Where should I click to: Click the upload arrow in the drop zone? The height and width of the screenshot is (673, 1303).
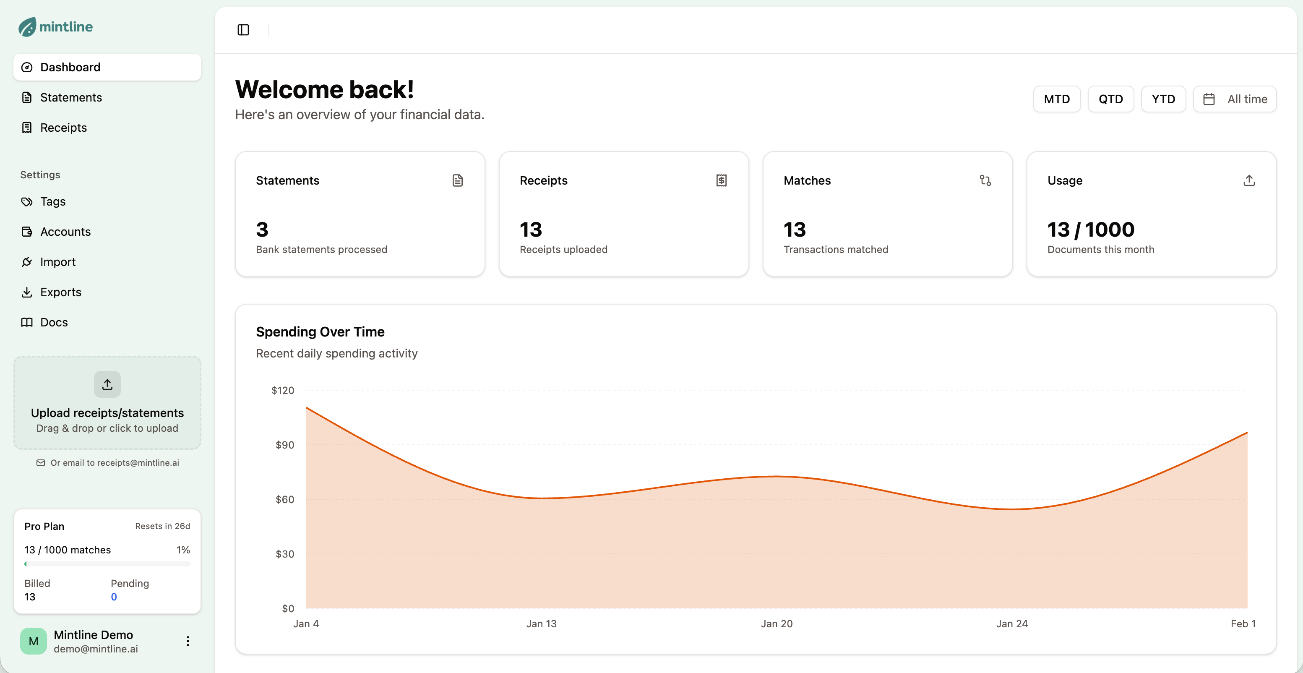click(x=107, y=385)
